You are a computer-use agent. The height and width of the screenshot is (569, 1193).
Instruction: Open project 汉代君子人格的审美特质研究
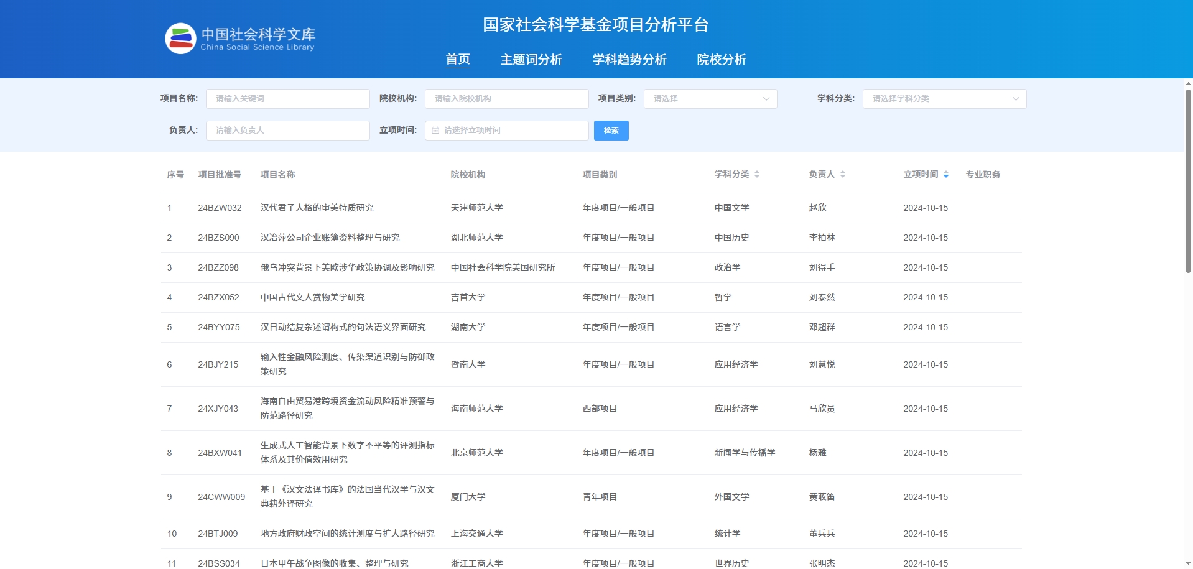(x=317, y=208)
